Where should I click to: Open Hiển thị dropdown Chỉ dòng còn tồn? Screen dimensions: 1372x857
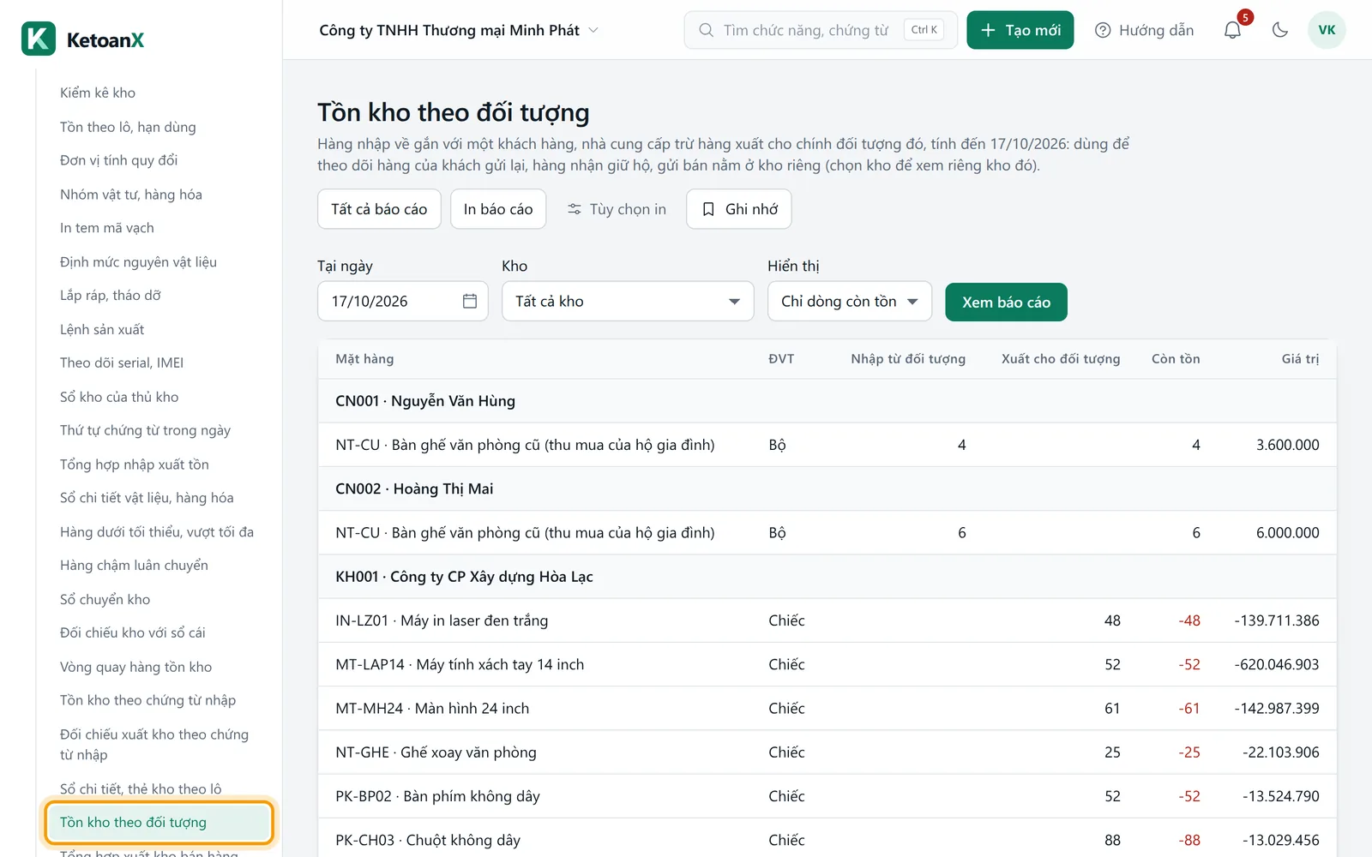click(850, 301)
